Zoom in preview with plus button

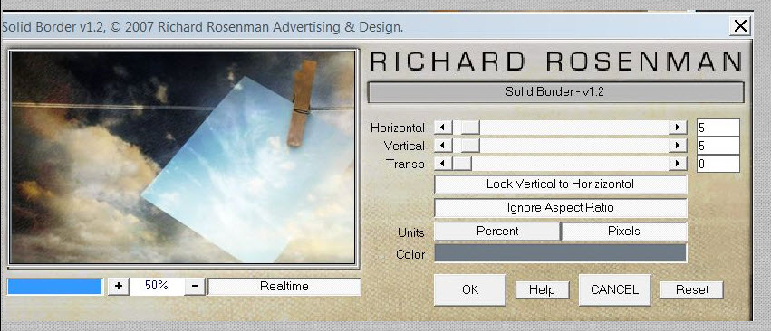pyautogui.click(x=118, y=286)
